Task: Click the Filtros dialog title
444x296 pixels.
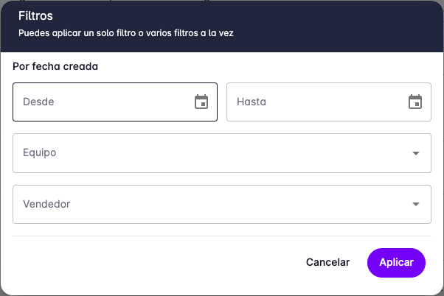Action: click(35, 15)
